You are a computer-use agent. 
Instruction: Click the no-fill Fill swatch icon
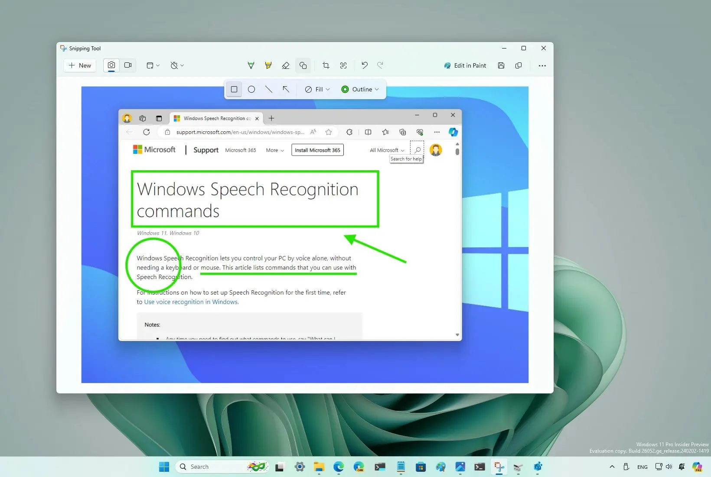(x=308, y=89)
